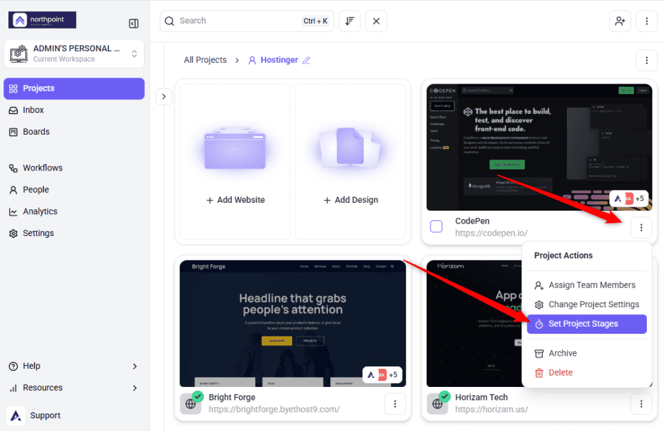Viewport: 665px width, 431px height.
Task: Choose Set Project Stages
Action: [586, 324]
